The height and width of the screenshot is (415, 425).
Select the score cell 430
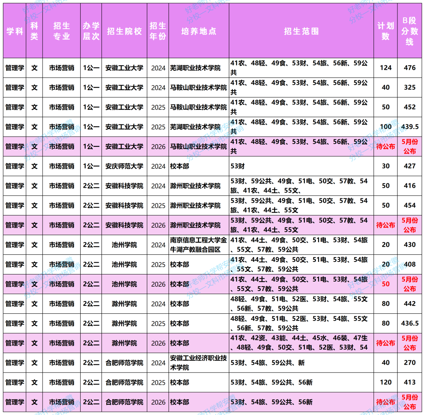[410, 245]
